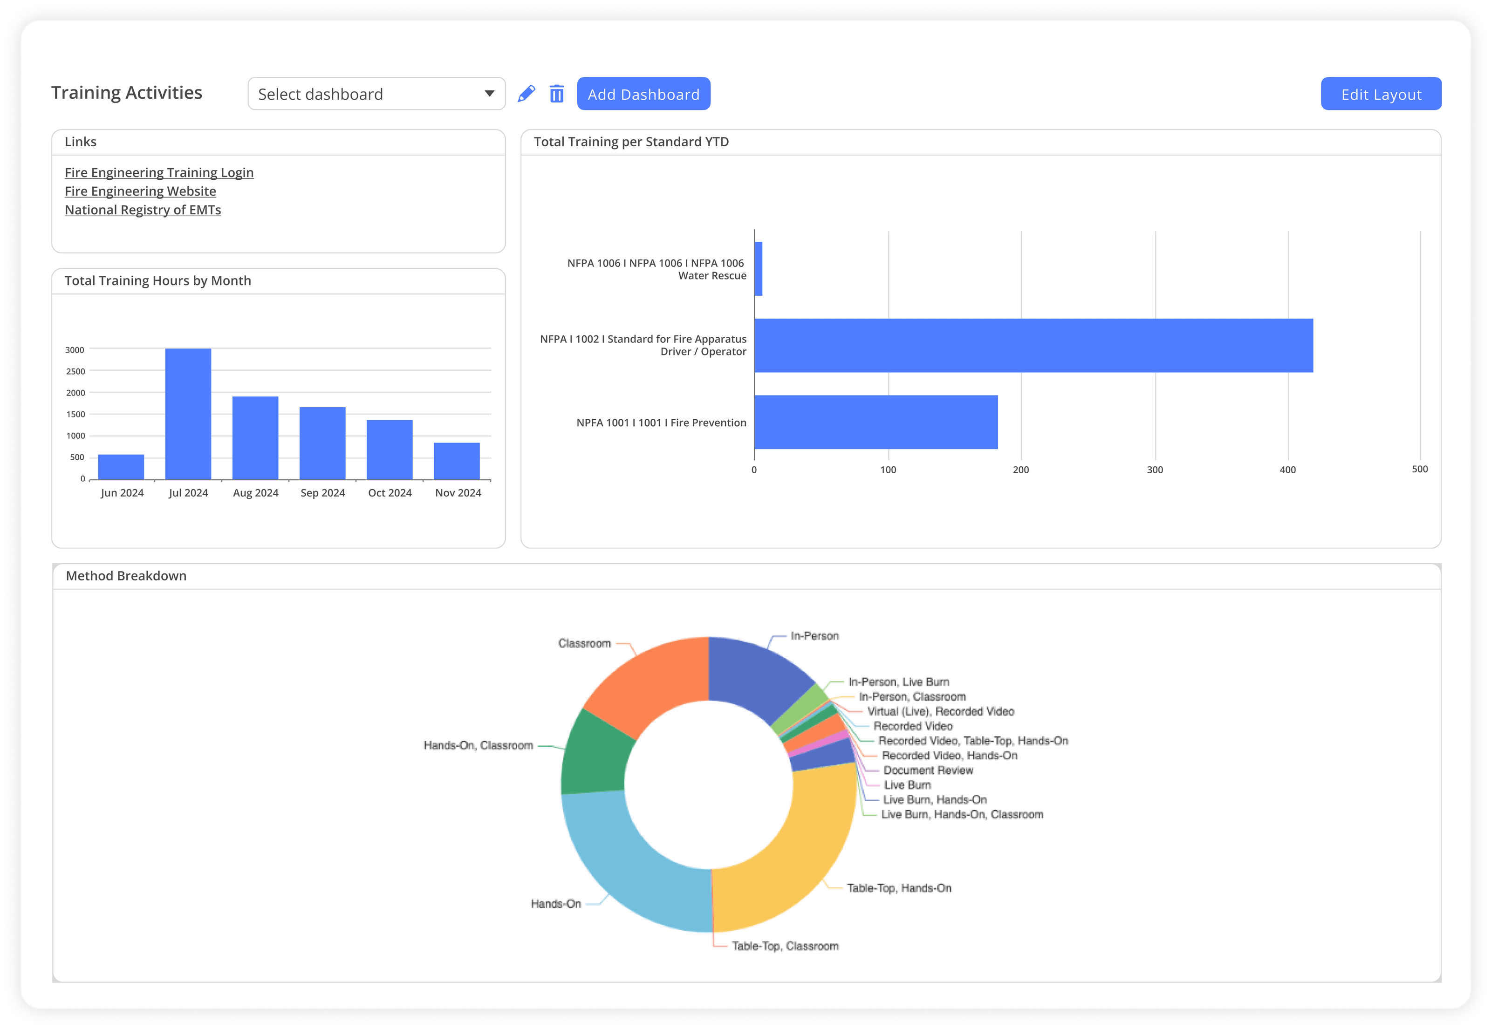
Task: Delete the current dashboard using trash icon
Action: coord(556,94)
